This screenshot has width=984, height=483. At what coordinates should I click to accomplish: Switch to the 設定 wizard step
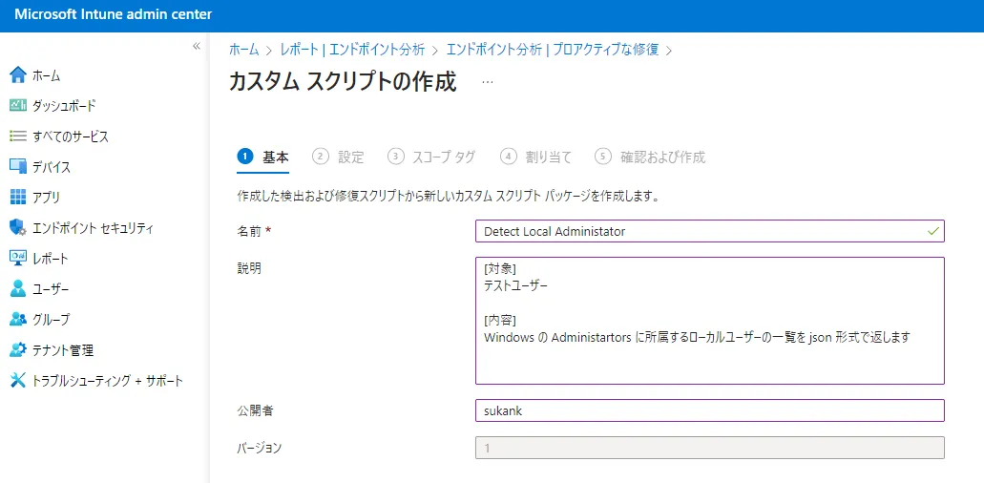[339, 157]
